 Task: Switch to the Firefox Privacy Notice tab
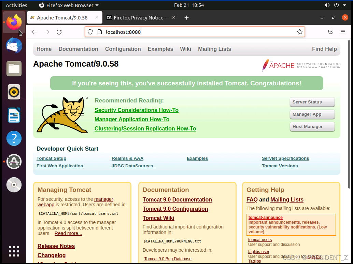pyautogui.click(x=141, y=17)
